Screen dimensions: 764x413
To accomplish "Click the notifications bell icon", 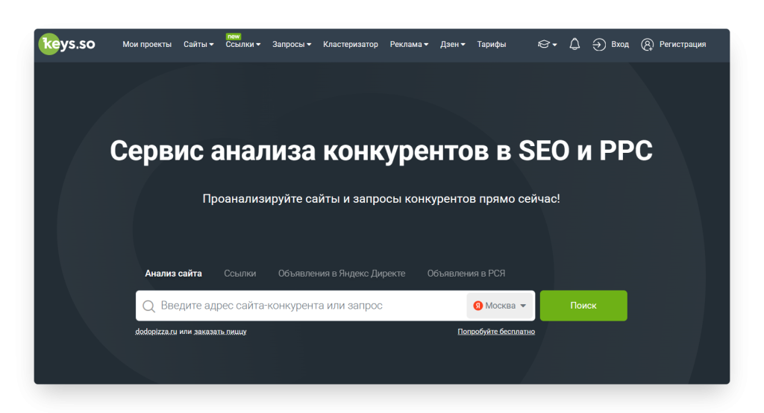I will coord(574,45).
